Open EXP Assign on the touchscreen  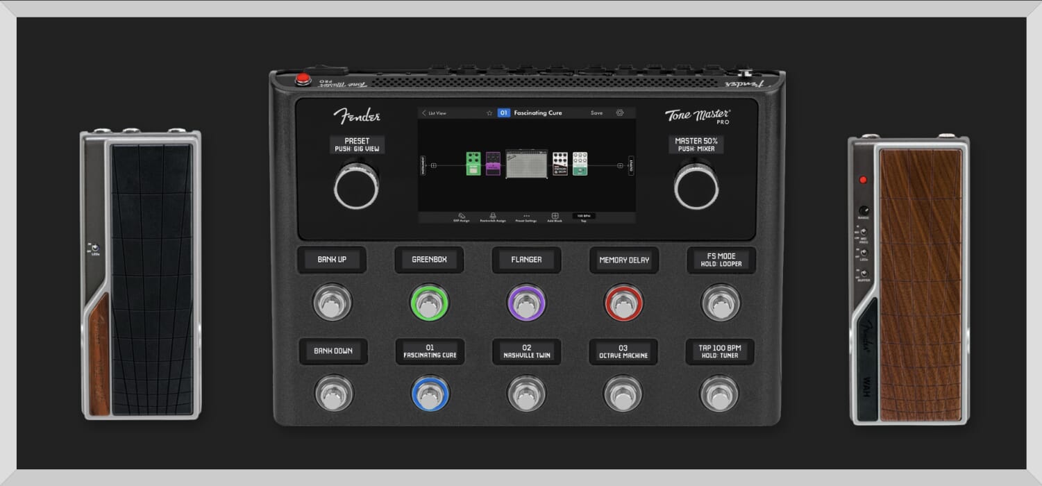462,217
